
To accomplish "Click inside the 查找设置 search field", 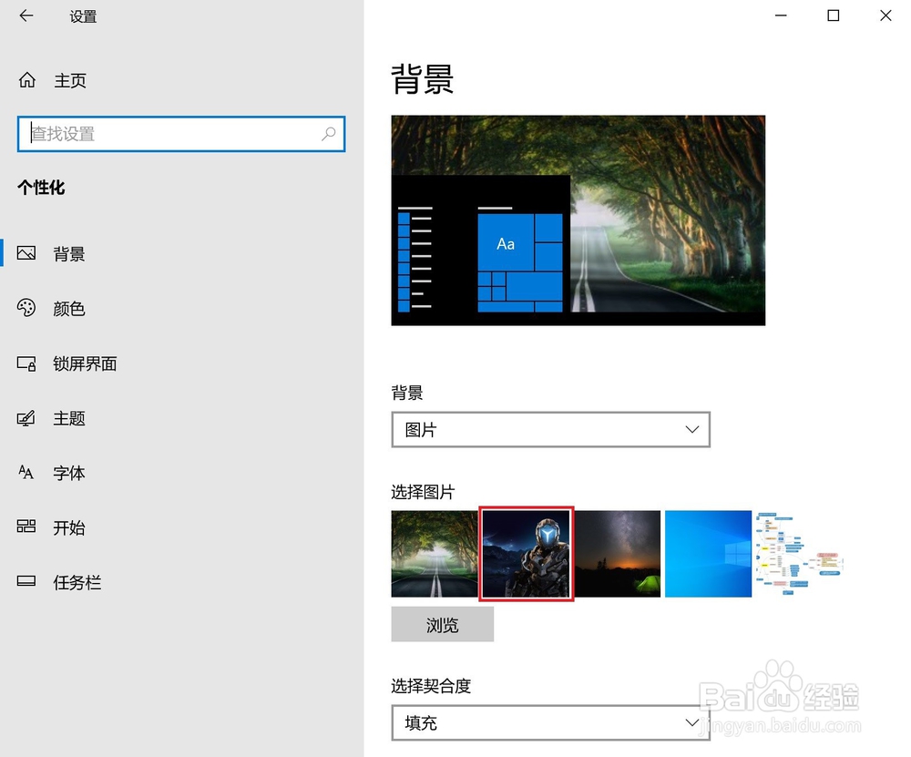I will click(164, 134).
